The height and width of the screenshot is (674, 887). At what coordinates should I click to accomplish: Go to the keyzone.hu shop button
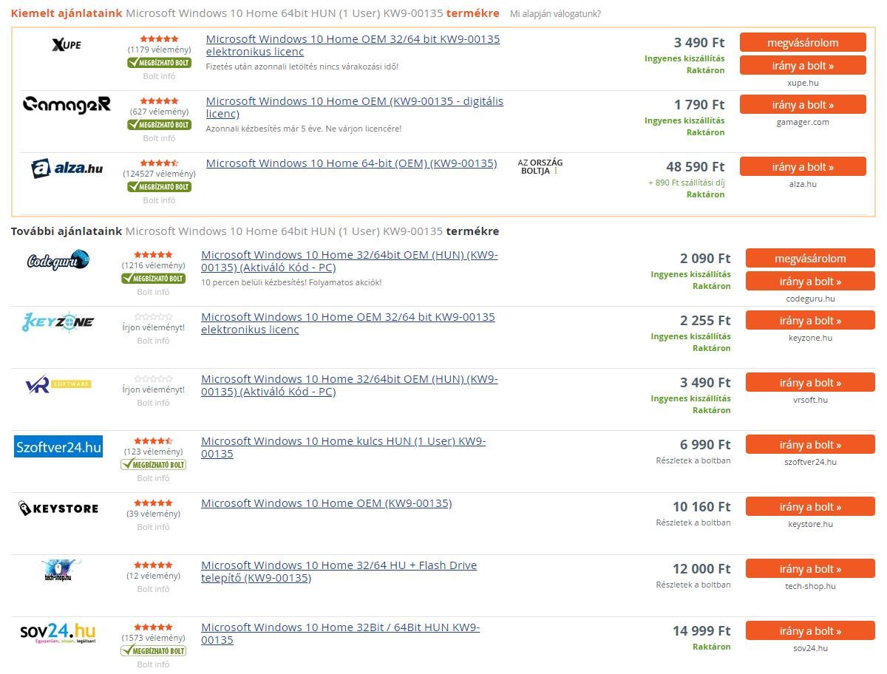(x=810, y=321)
